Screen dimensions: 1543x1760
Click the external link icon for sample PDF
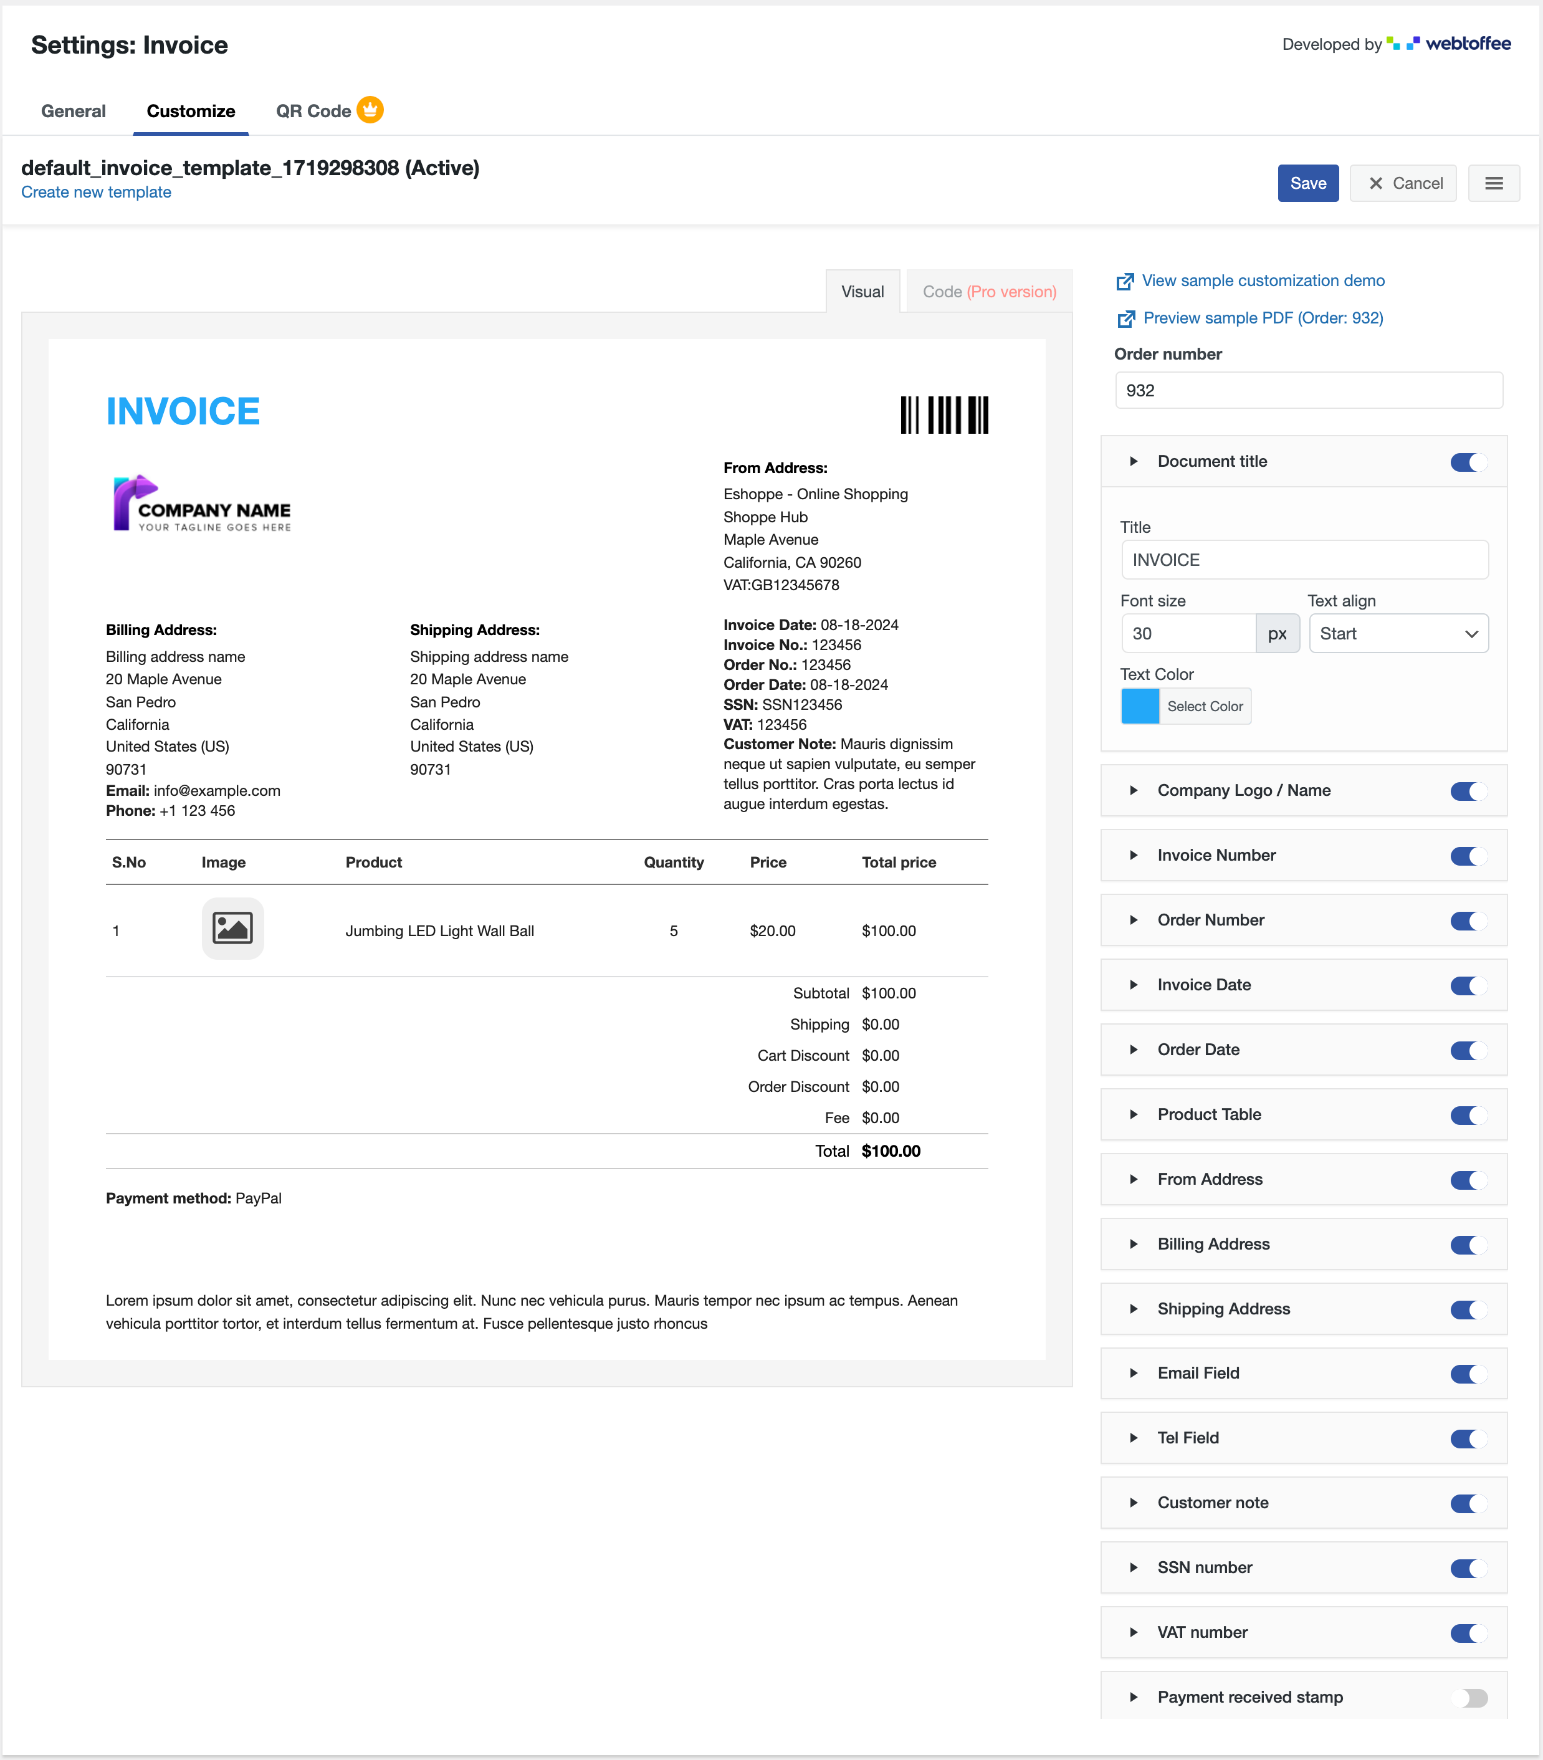coord(1127,317)
